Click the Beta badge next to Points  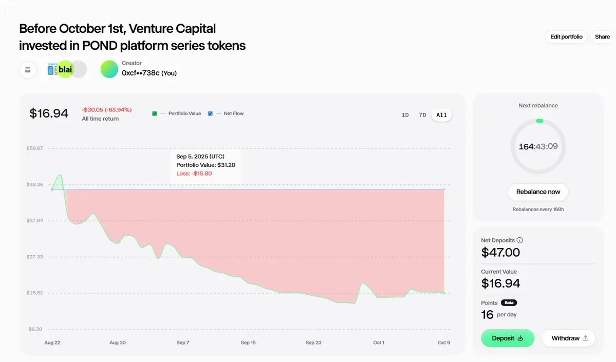tap(509, 303)
